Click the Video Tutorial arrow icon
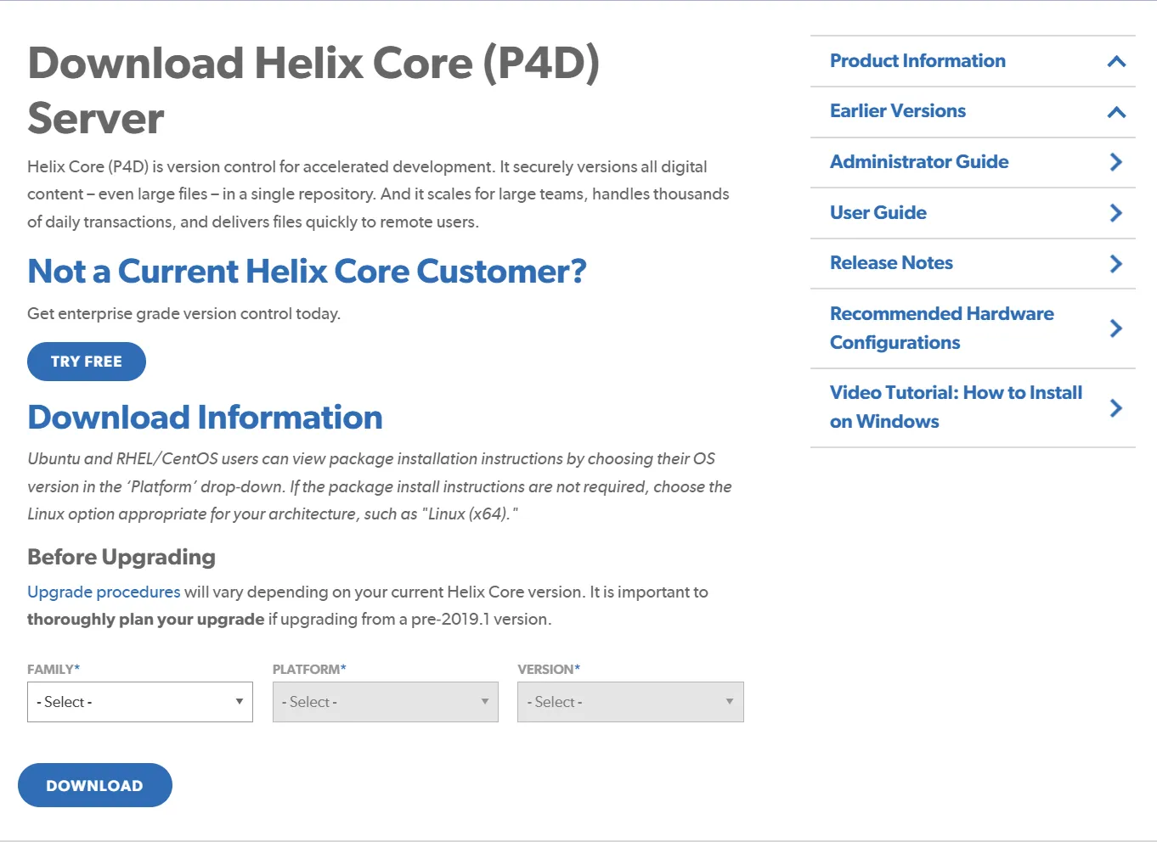 [x=1116, y=408]
